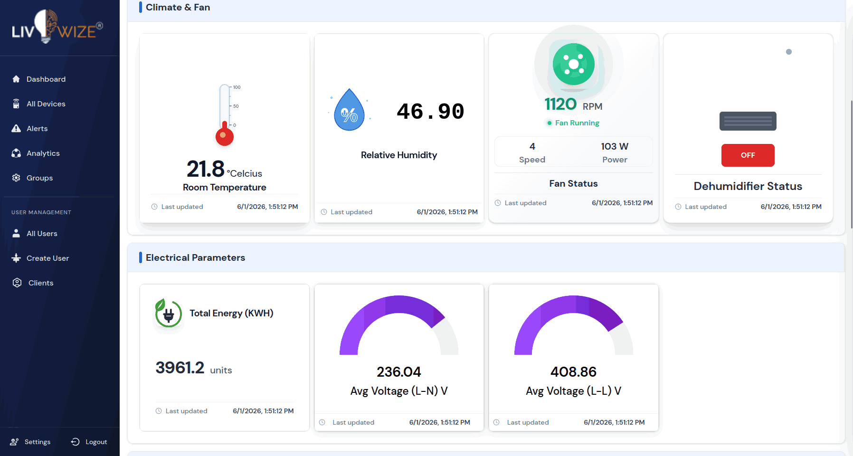Click the 46.90 humidity reading
This screenshot has width=853, height=456.
(x=430, y=112)
